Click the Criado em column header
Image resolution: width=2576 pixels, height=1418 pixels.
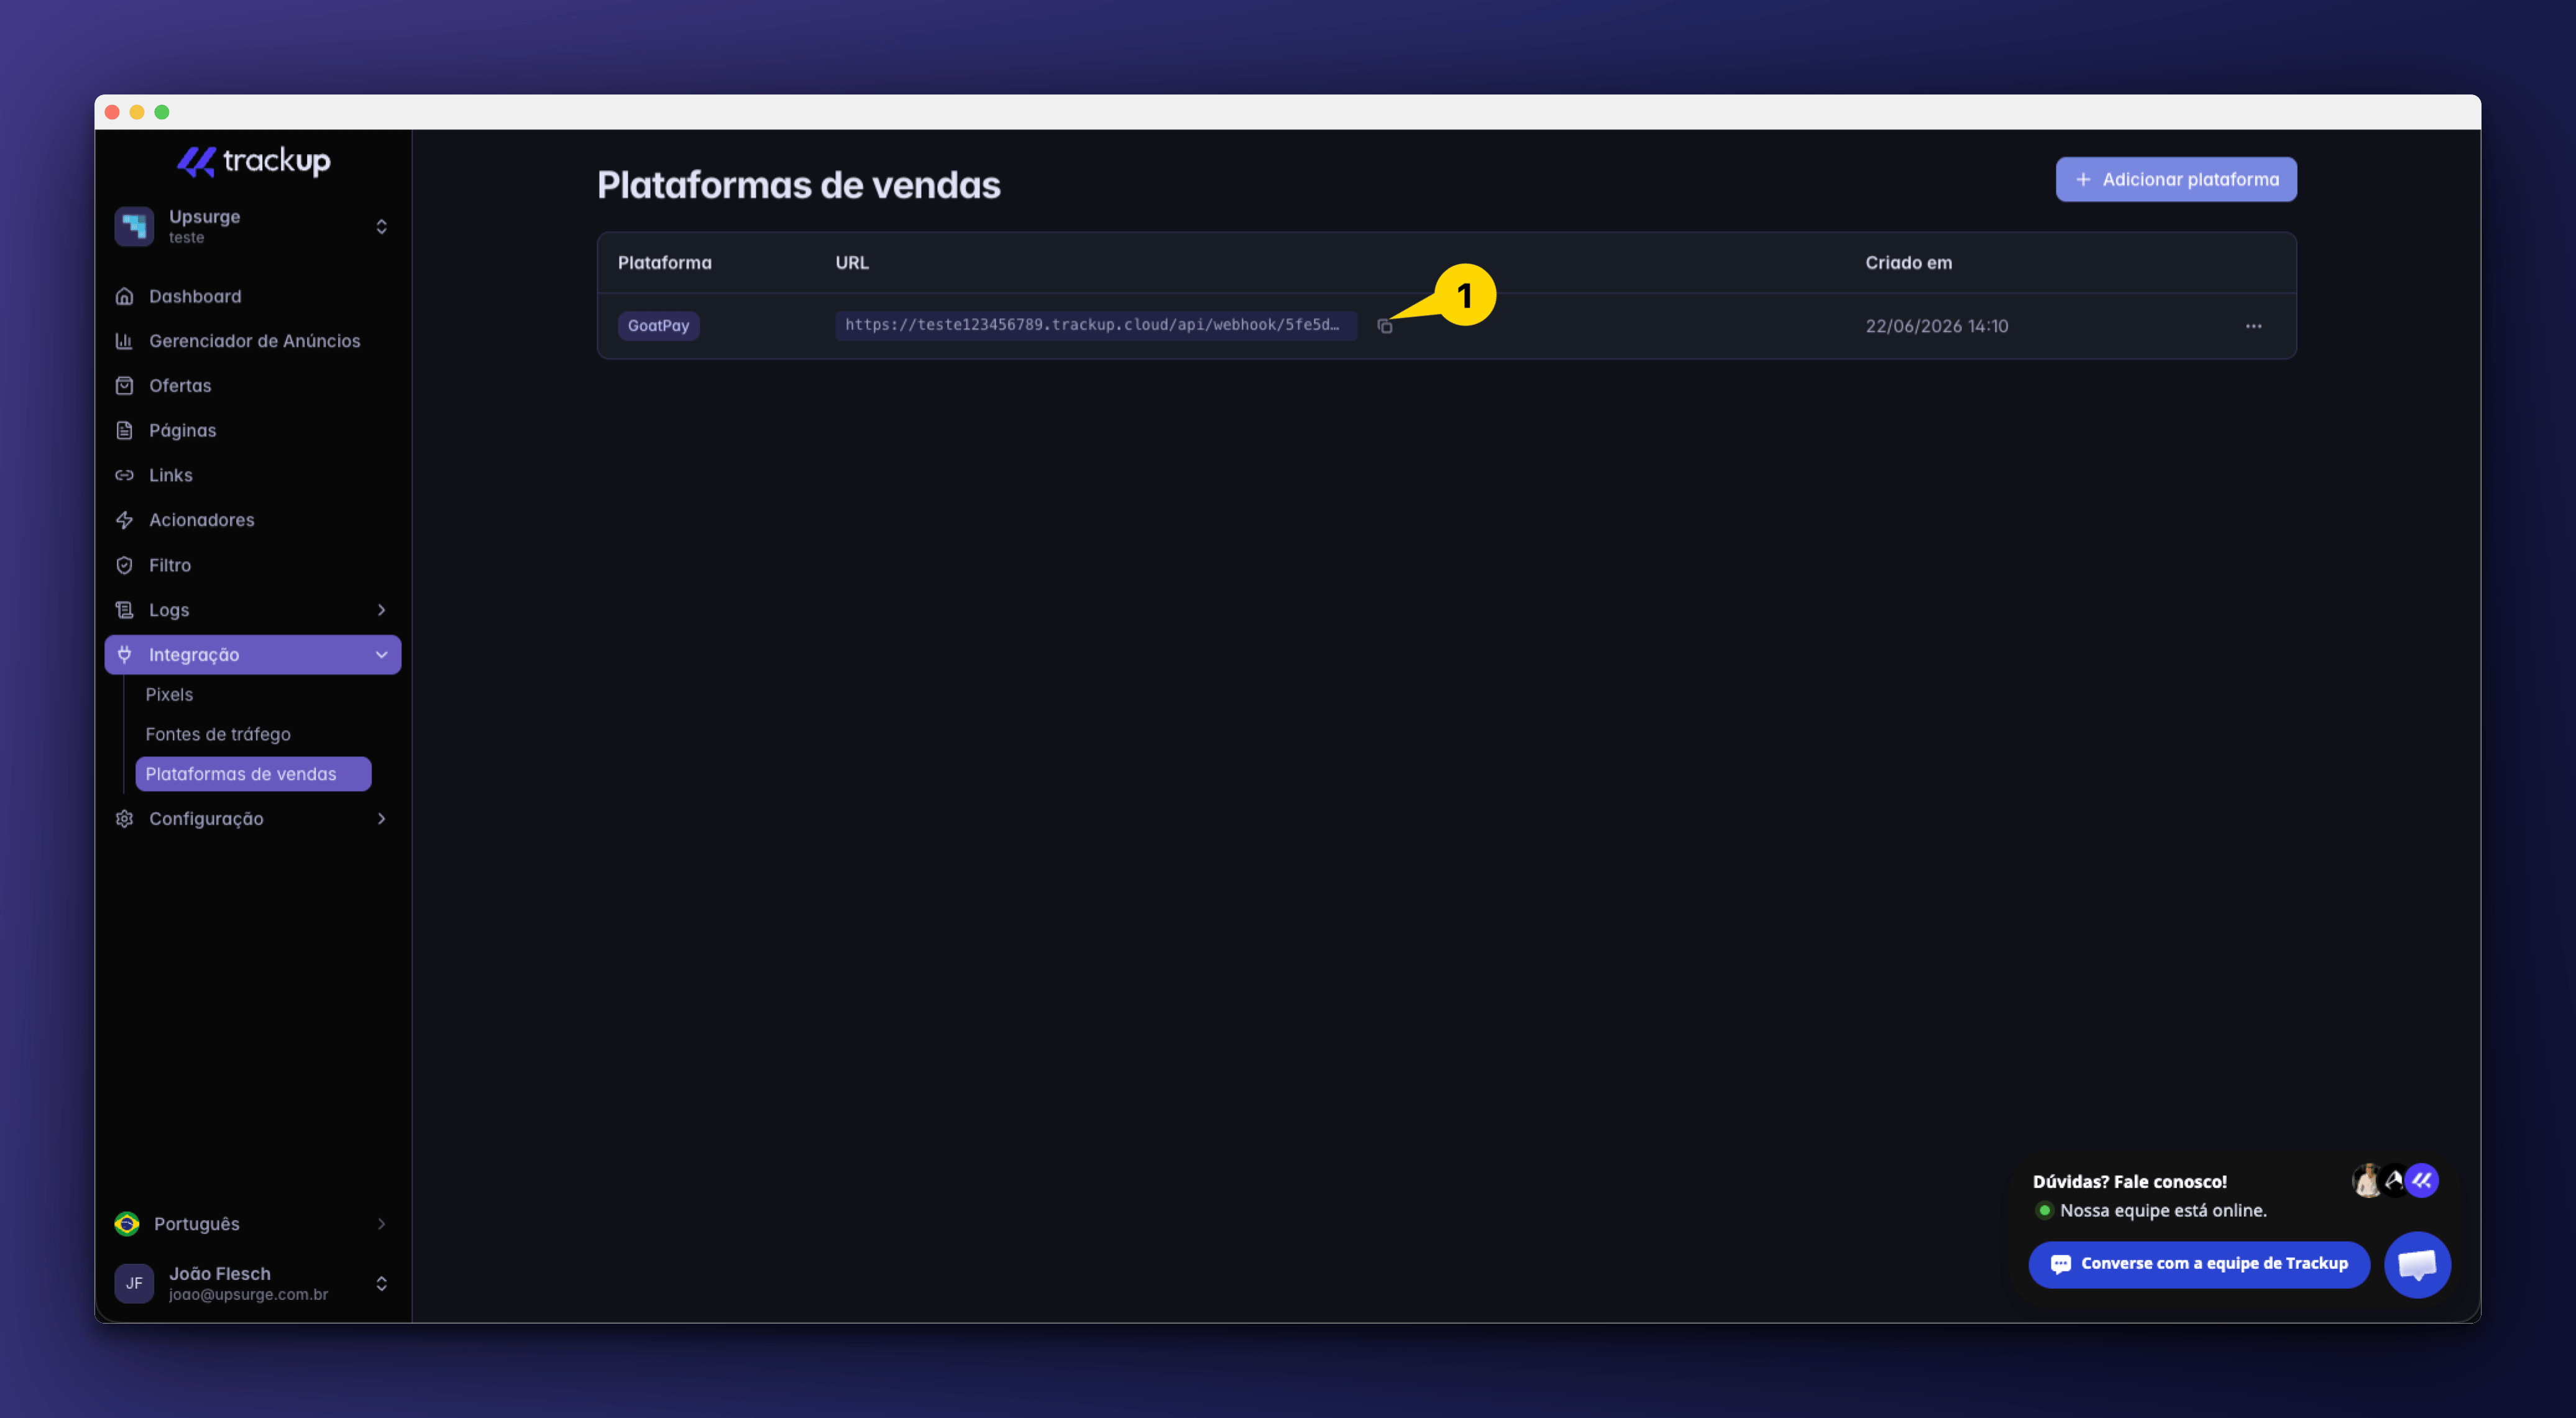pos(1908,263)
